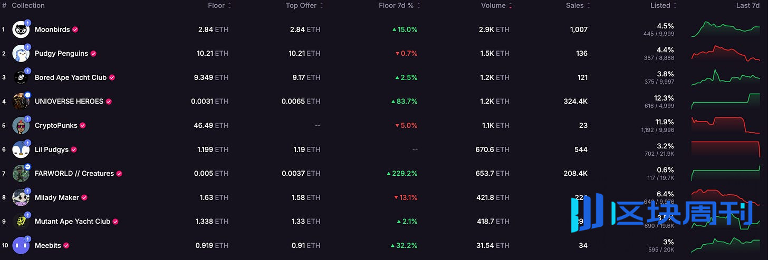Click the Pudgy Penguins avatar icon
Image resolution: width=768 pixels, height=260 pixels.
pyautogui.click(x=21, y=54)
